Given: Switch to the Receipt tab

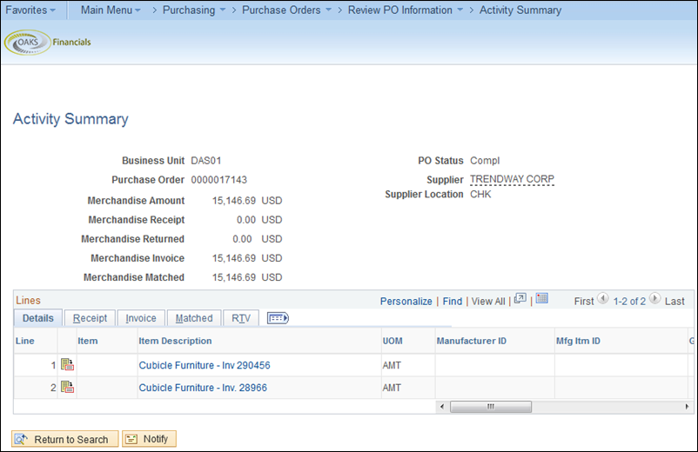Looking at the screenshot, I should pos(90,318).
